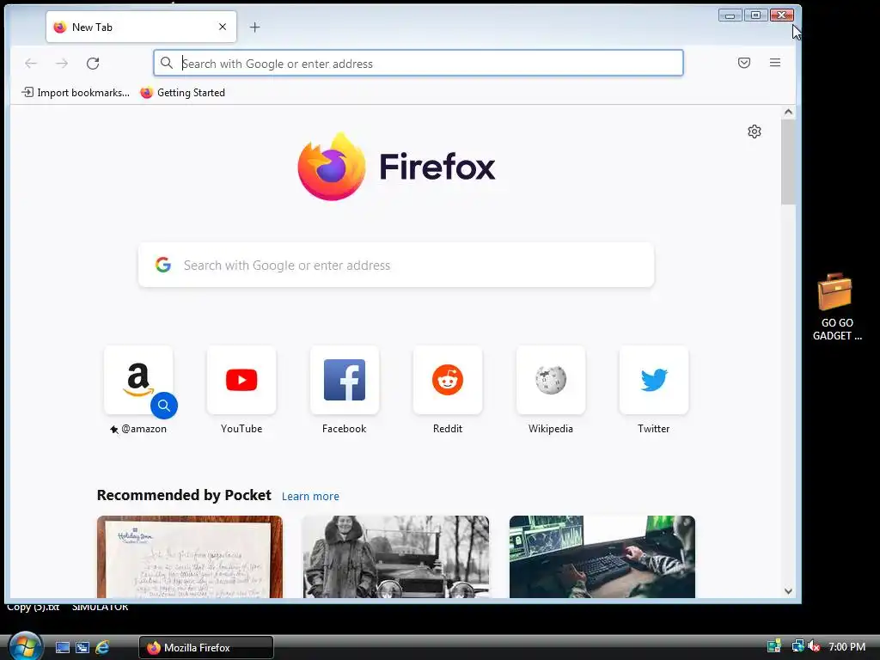
Task: Click the 7:00 PM clock
Action: click(x=846, y=646)
